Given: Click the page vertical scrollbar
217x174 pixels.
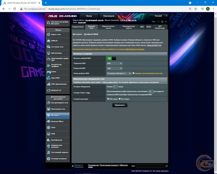Looking at the screenshot, I should pyautogui.click(x=216, y=93).
